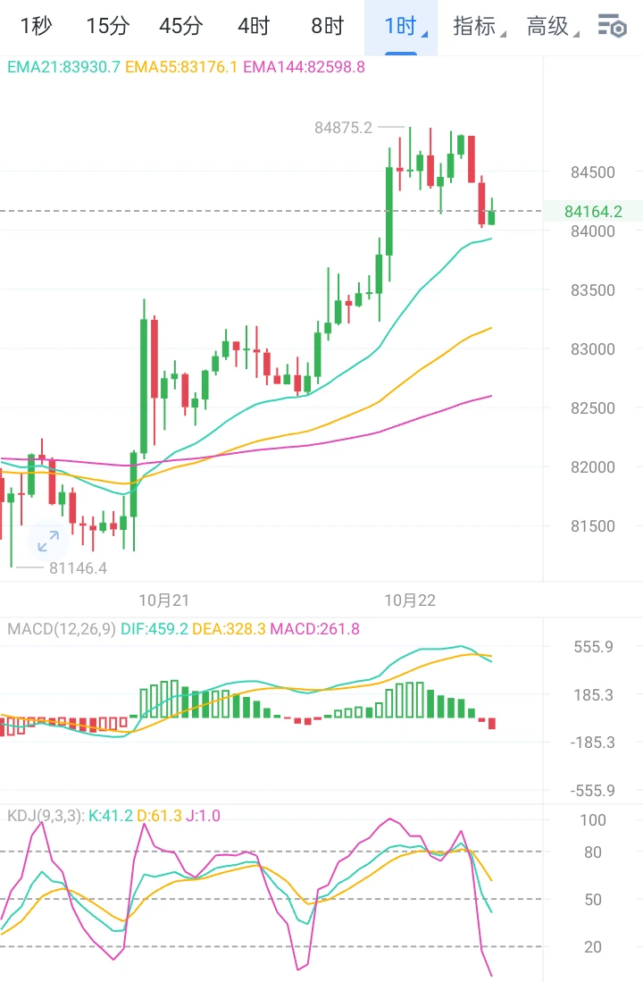Tap the 555.9 MACD axis label

point(594,647)
